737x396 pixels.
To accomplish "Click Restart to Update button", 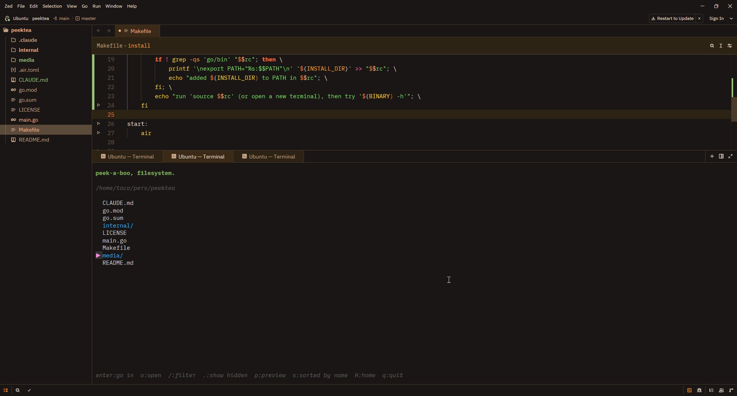I will click(x=673, y=18).
